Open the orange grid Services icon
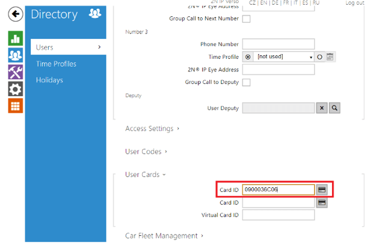The width and height of the screenshot is (391, 243). tap(16, 105)
